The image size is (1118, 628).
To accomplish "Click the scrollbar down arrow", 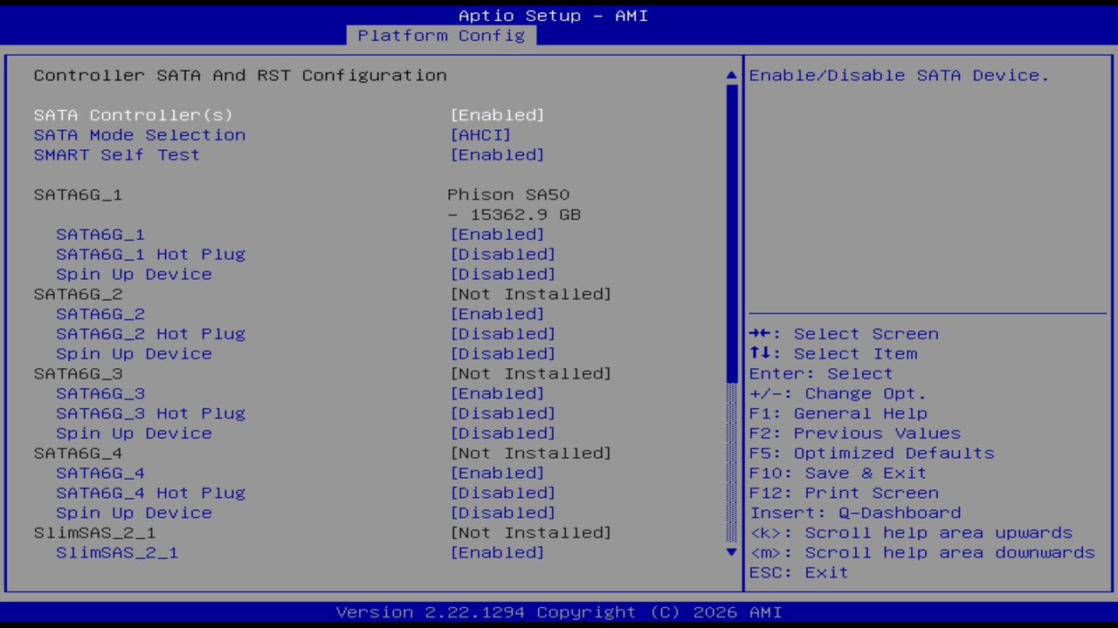I will pos(730,552).
